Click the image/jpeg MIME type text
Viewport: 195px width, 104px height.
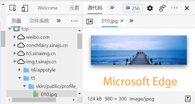tap(142, 99)
